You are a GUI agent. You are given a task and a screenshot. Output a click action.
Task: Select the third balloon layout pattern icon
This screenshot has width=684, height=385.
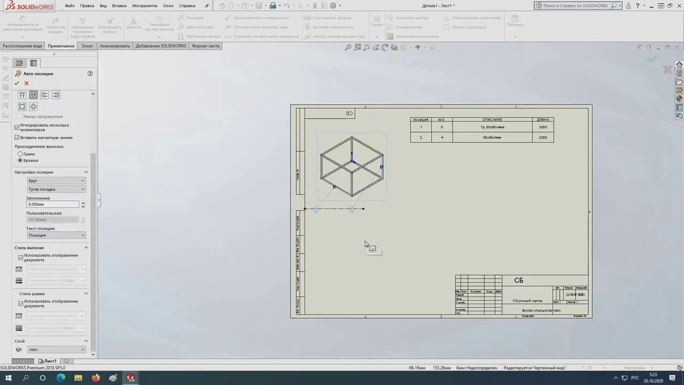[x=44, y=95]
